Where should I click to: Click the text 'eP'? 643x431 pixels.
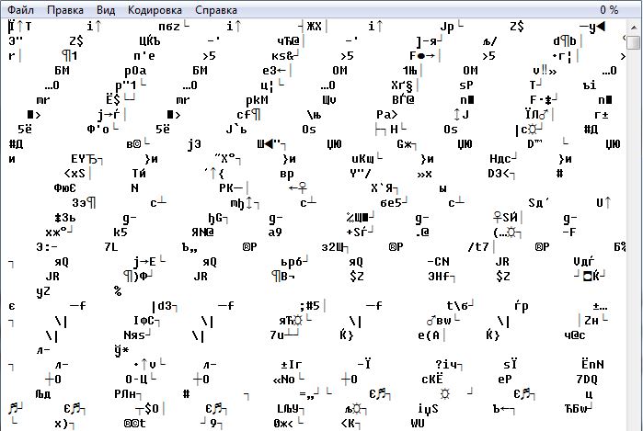pyautogui.click(x=505, y=380)
